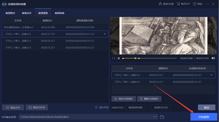Click 添加文件夹 button

pos(37,107)
